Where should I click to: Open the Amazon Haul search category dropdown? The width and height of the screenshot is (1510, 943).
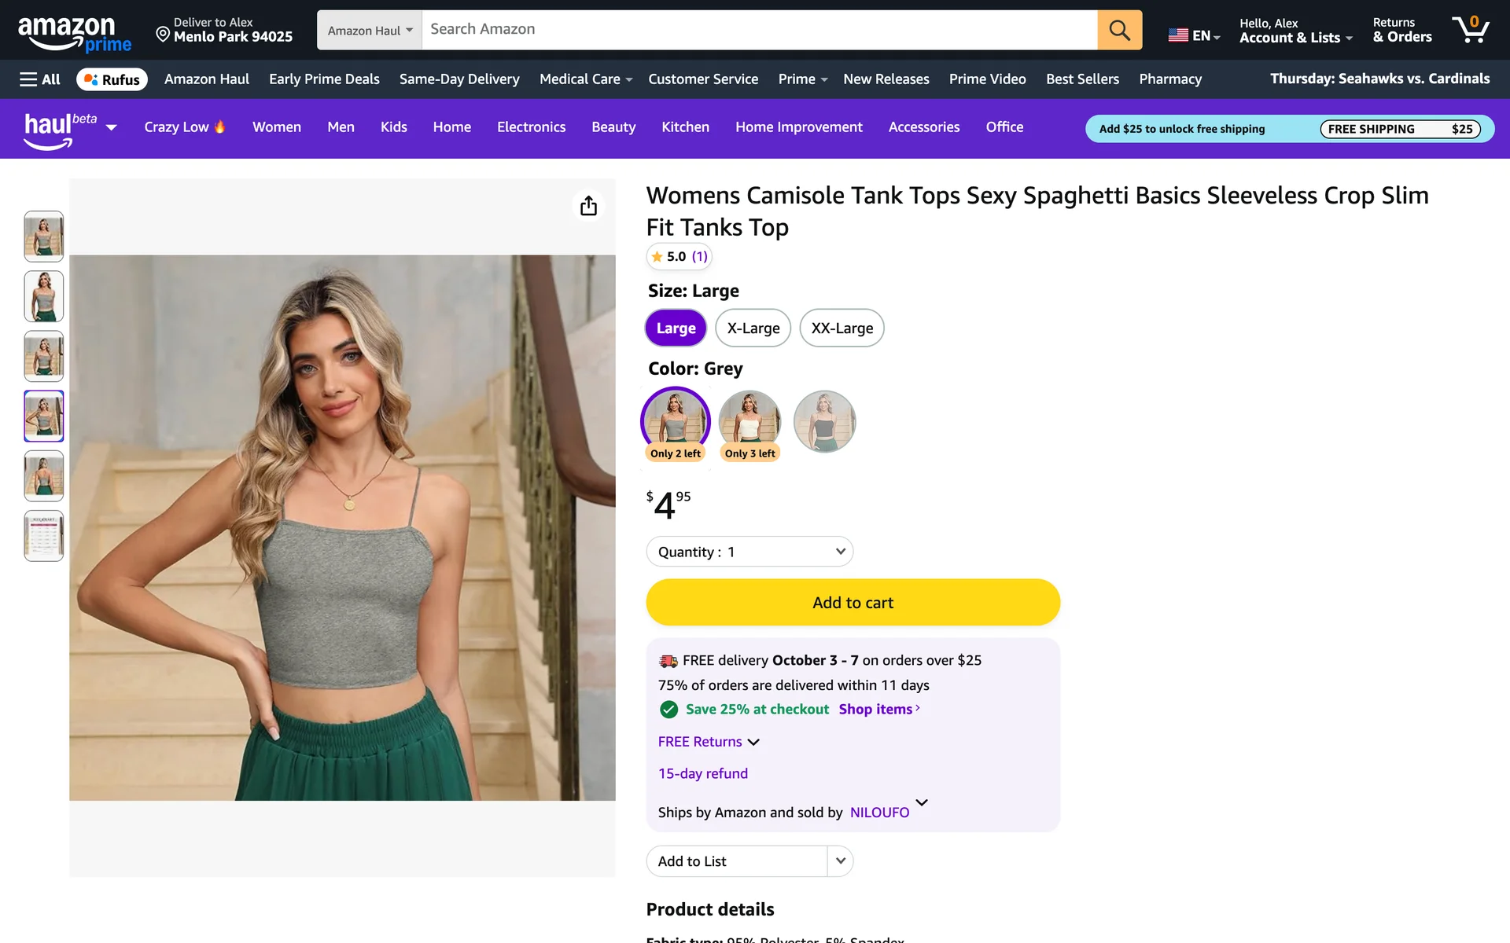point(370,31)
